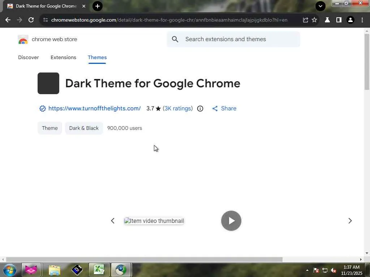
Task: Open the Windows Start menu
Action: tap(10, 270)
